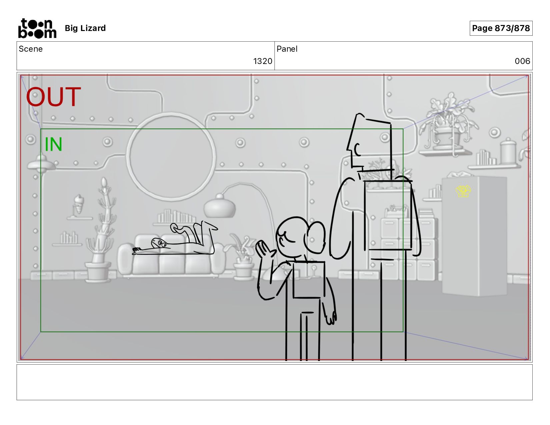Click the waving hand of the short character
This screenshot has height=425, width=550.
(265, 249)
